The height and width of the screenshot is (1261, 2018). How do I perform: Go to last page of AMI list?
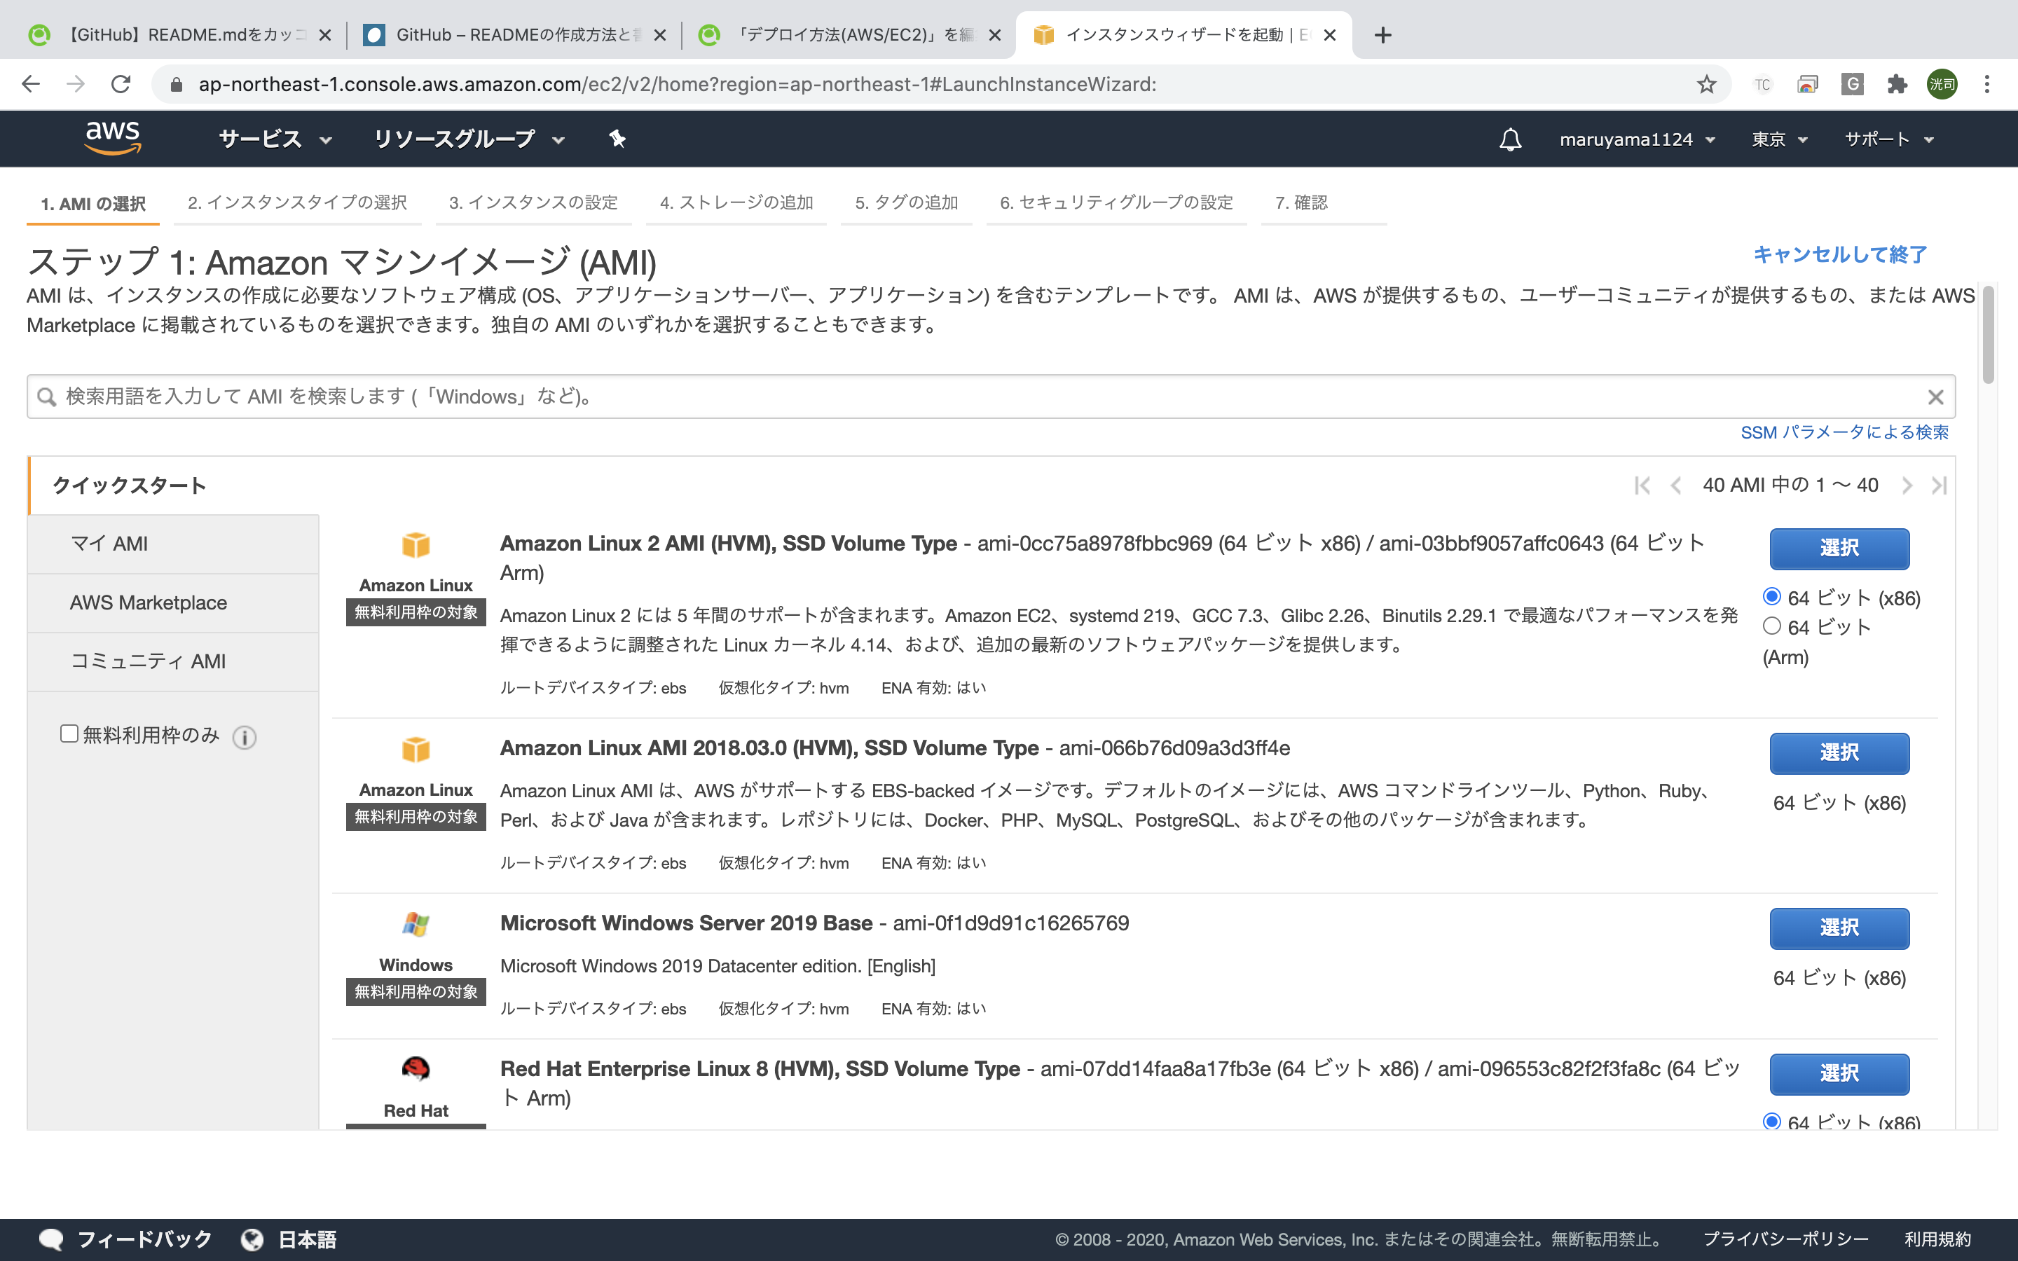coord(1939,485)
